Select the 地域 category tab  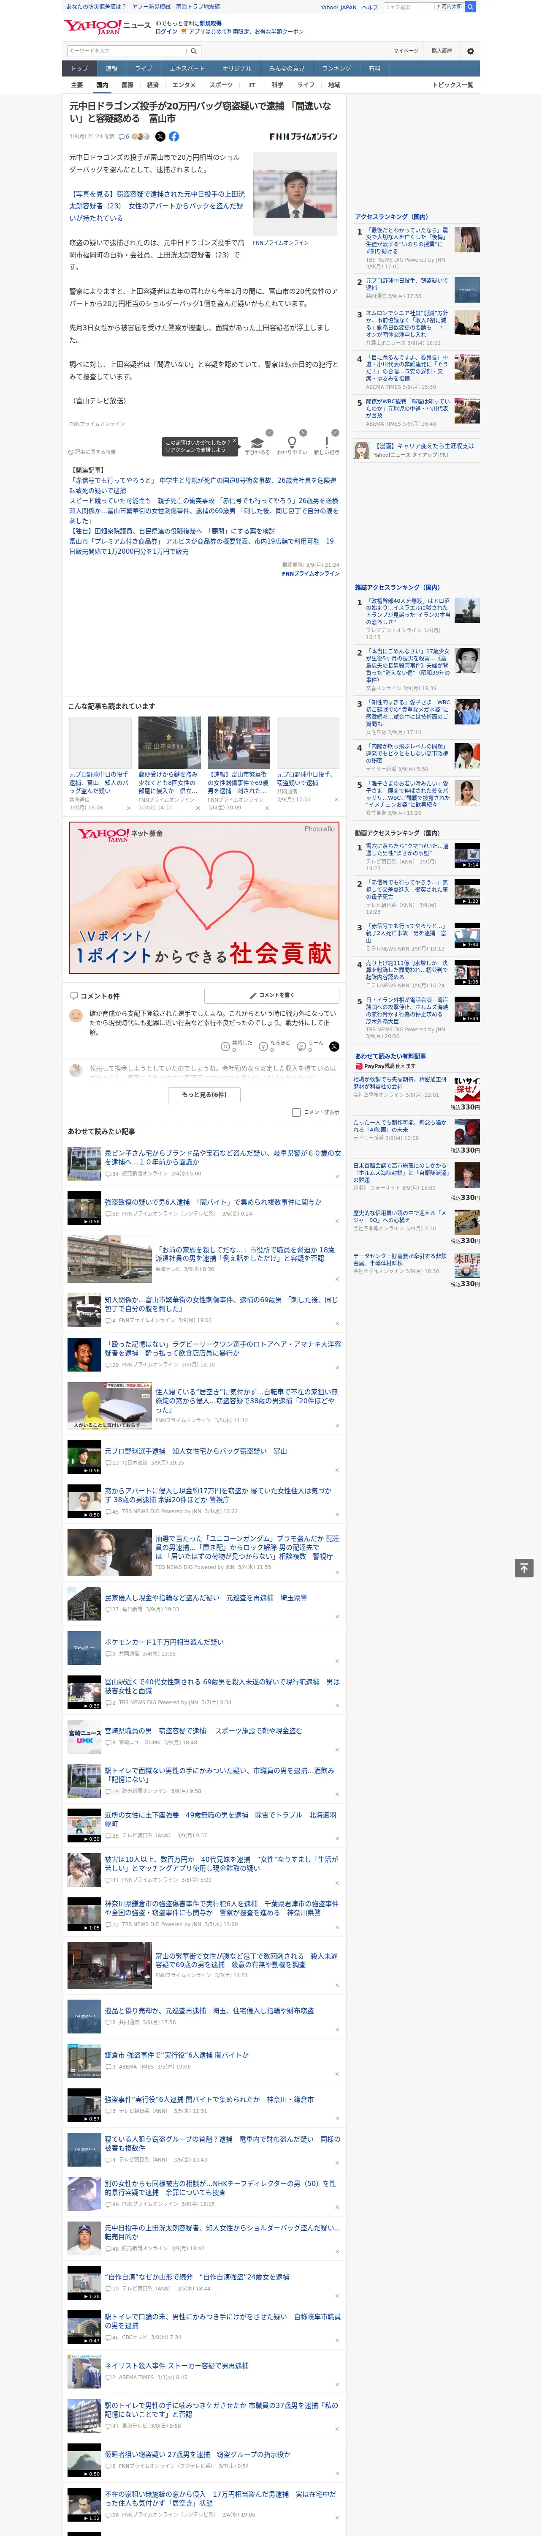tap(333, 85)
